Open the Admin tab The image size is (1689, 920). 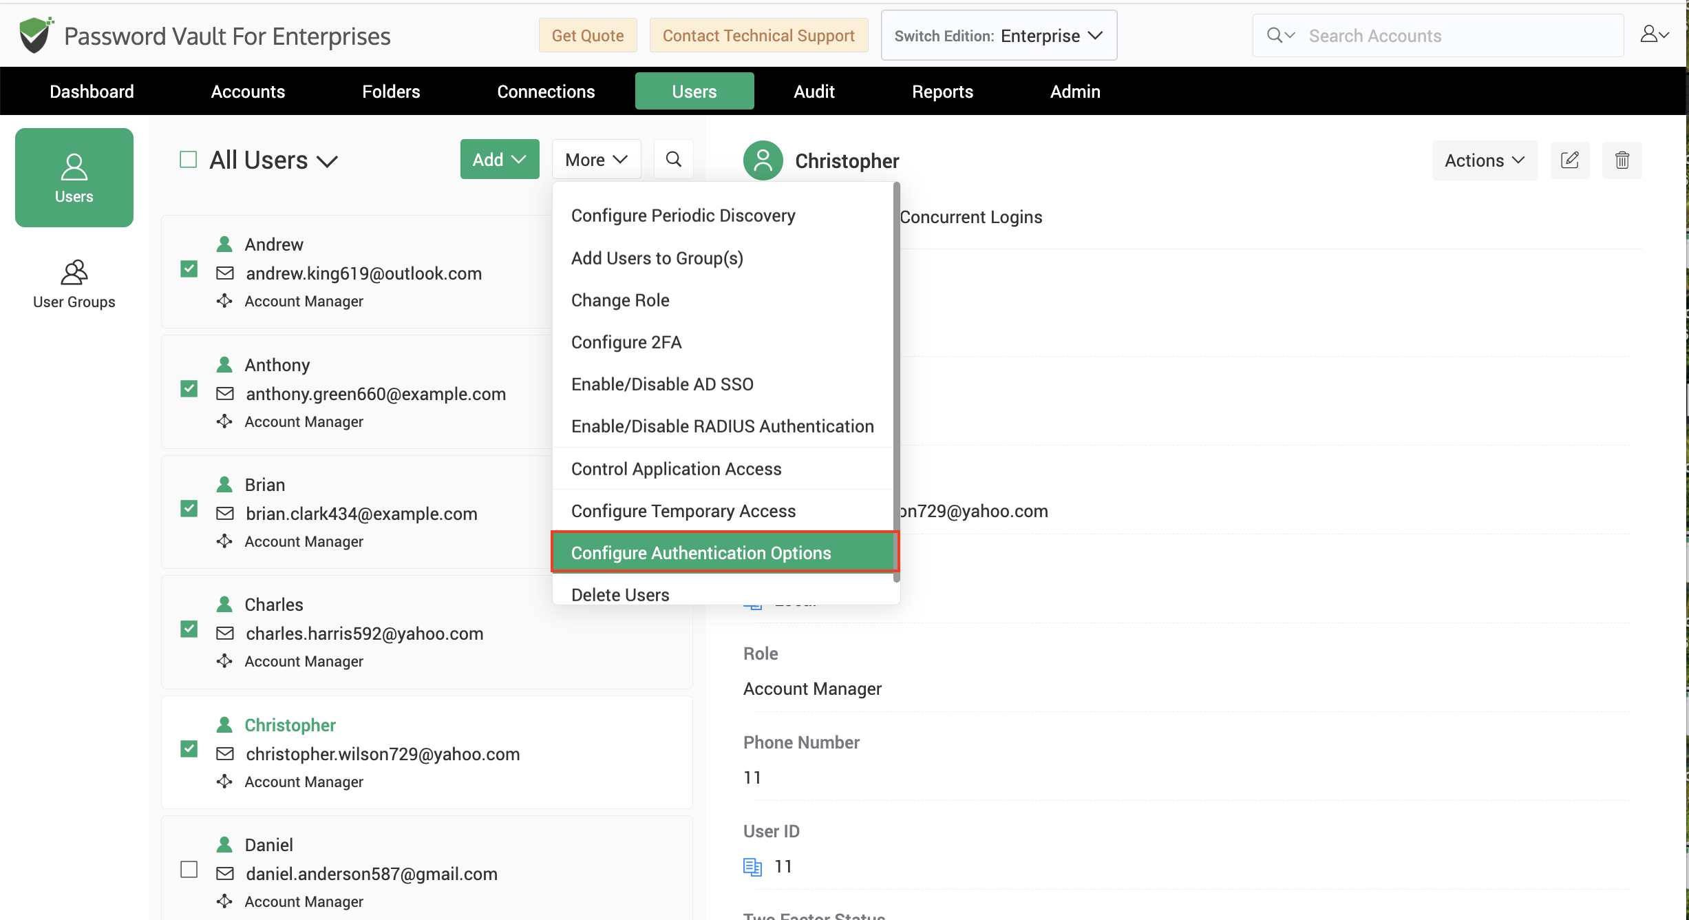click(x=1075, y=91)
